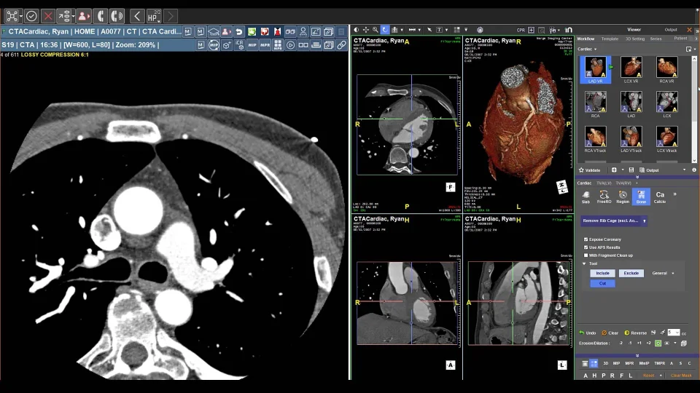Collapse the Tool section triangle
The width and height of the screenshot is (700, 393).
tap(584, 263)
